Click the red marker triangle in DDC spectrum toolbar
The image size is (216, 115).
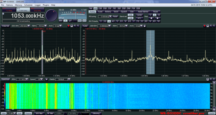(x=69, y=26)
